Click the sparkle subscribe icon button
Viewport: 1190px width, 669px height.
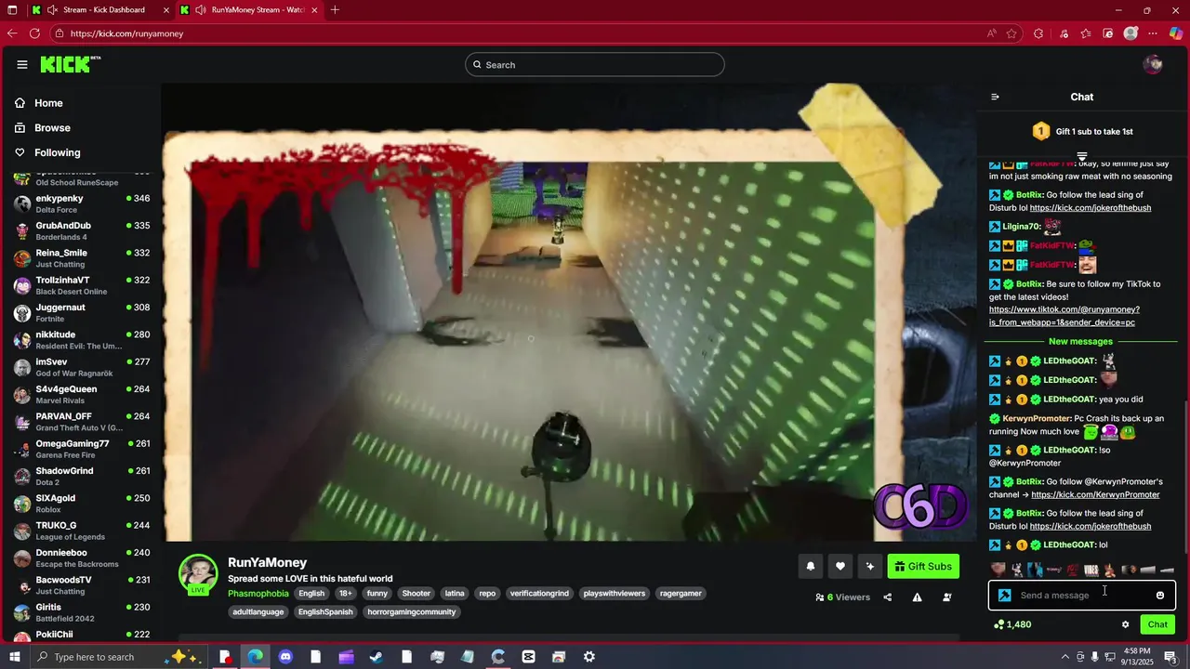click(870, 567)
